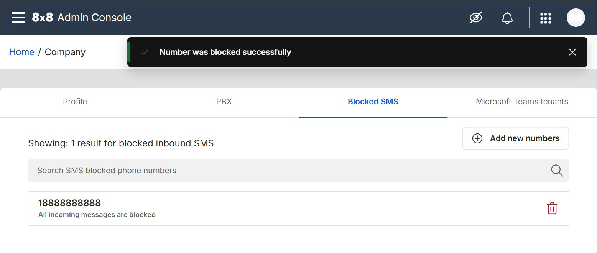Select the Blocked SMS tab
Image resolution: width=597 pixels, height=253 pixels.
(373, 102)
